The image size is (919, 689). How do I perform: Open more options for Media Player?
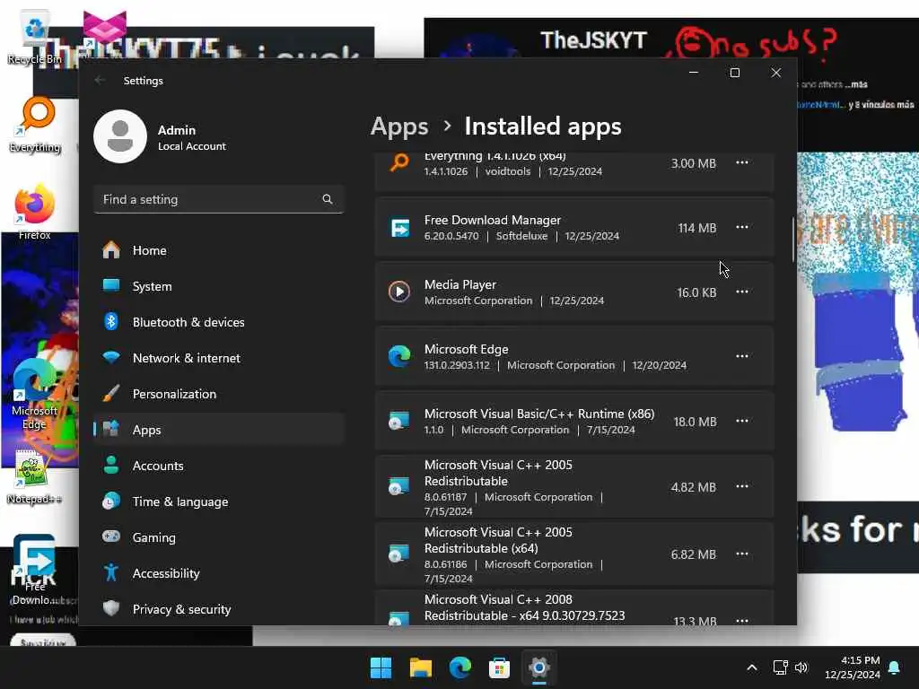point(742,292)
